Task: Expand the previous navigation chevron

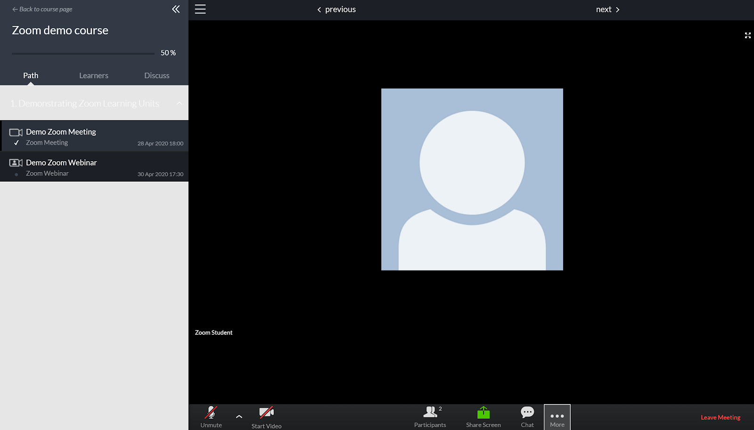Action: point(319,9)
